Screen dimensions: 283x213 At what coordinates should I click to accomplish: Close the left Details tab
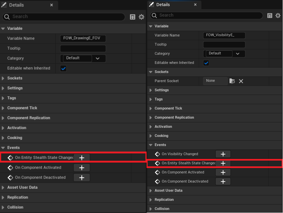click(51, 5)
